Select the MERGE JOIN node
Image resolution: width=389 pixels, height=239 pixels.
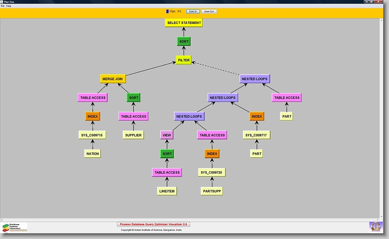pos(113,79)
